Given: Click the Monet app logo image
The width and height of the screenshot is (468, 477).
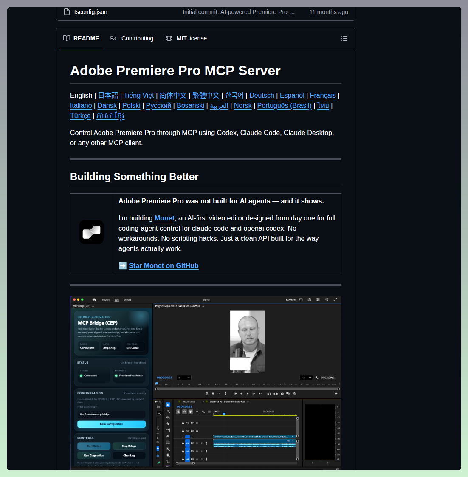Looking at the screenshot, I should click(x=92, y=232).
